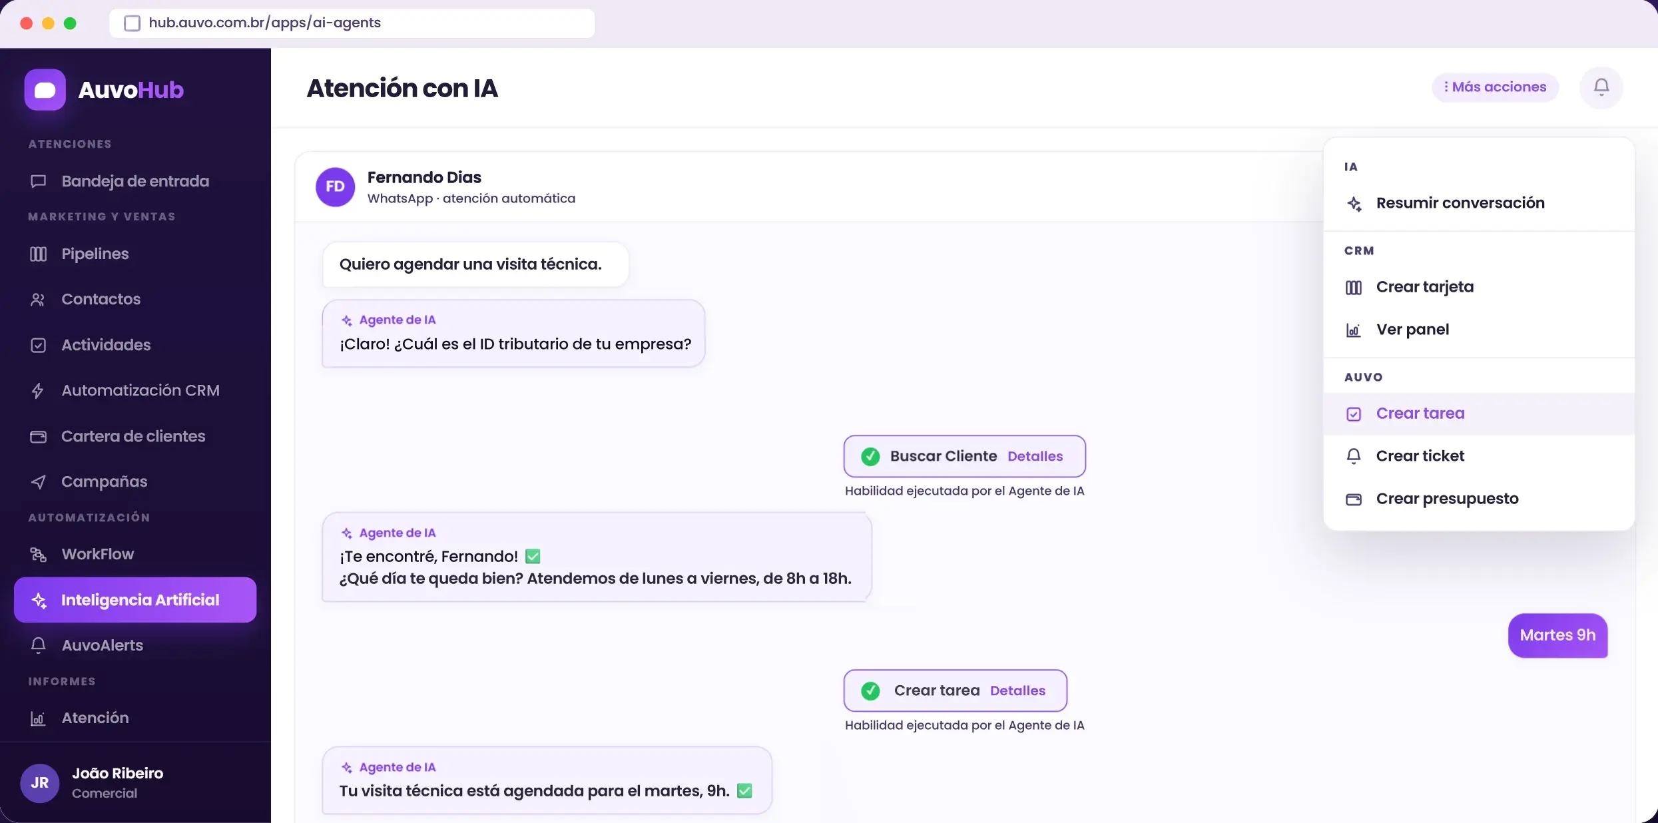Click the Automatización CRM lightning icon
The height and width of the screenshot is (823, 1658).
[38, 391]
